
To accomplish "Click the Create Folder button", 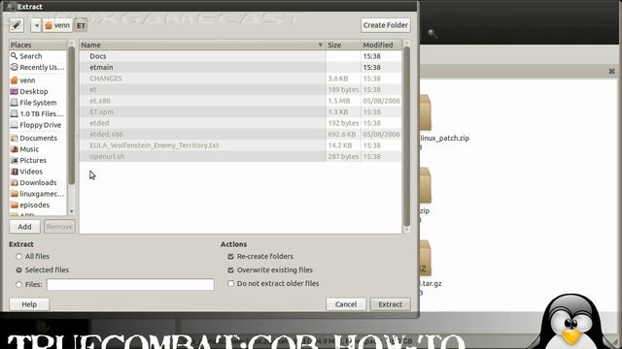I will 386,25.
